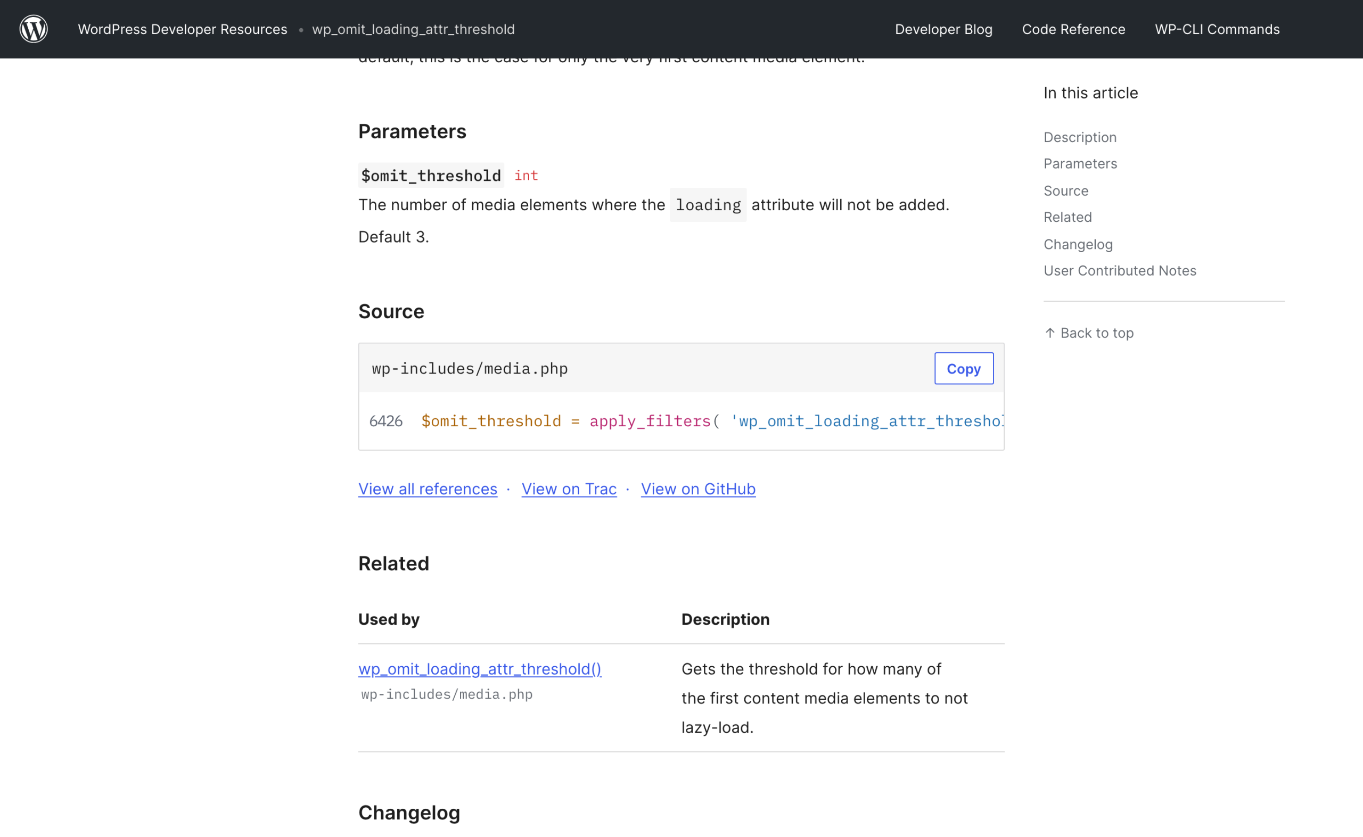Click the 'Default 3.' text

pos(393,237)
